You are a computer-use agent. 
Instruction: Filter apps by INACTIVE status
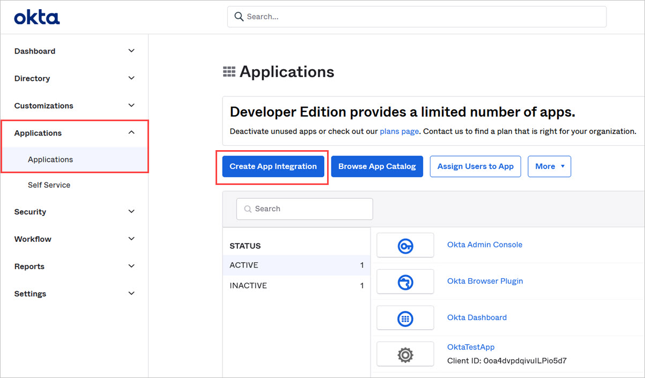tap(248, 285)
